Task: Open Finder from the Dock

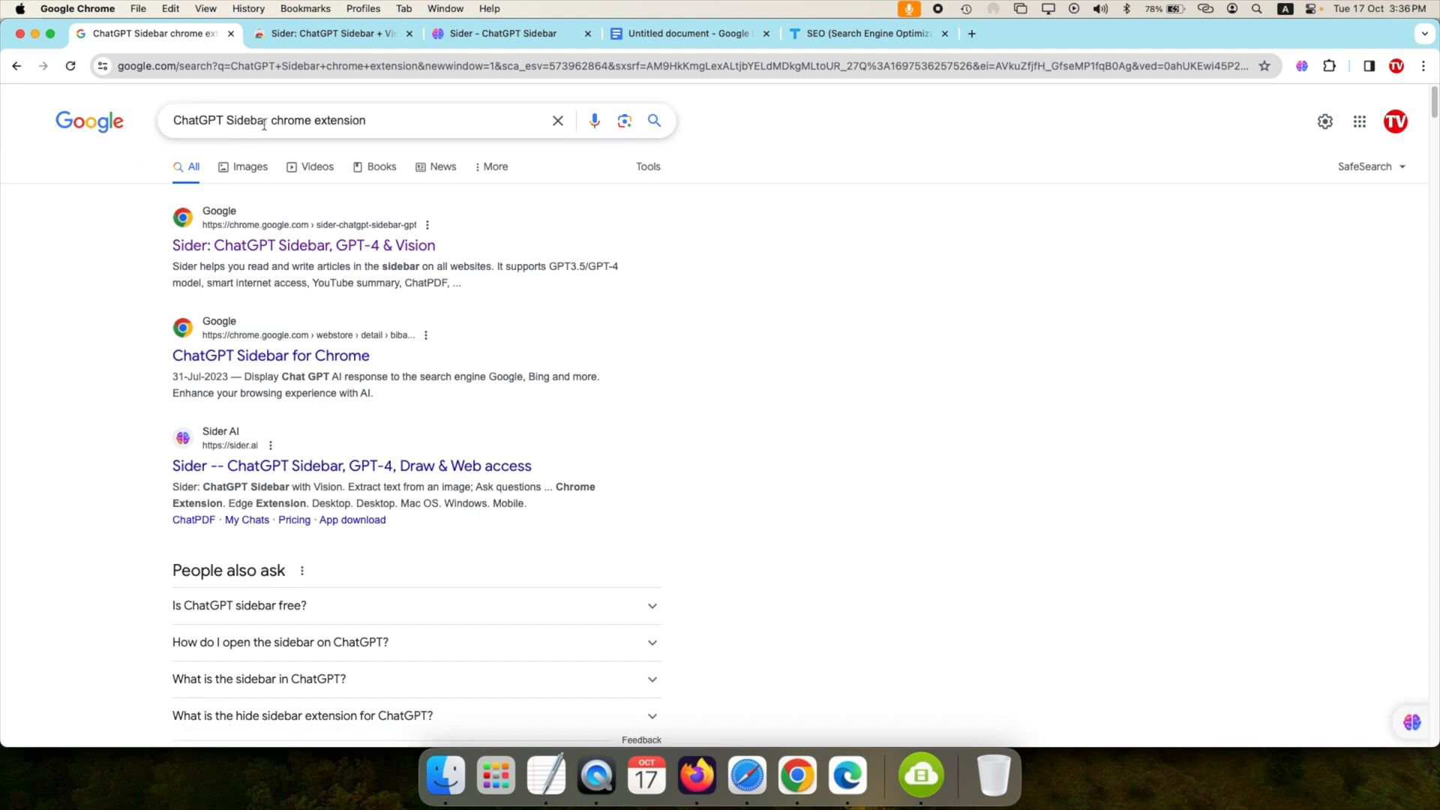Action: [x=445, y=775]
